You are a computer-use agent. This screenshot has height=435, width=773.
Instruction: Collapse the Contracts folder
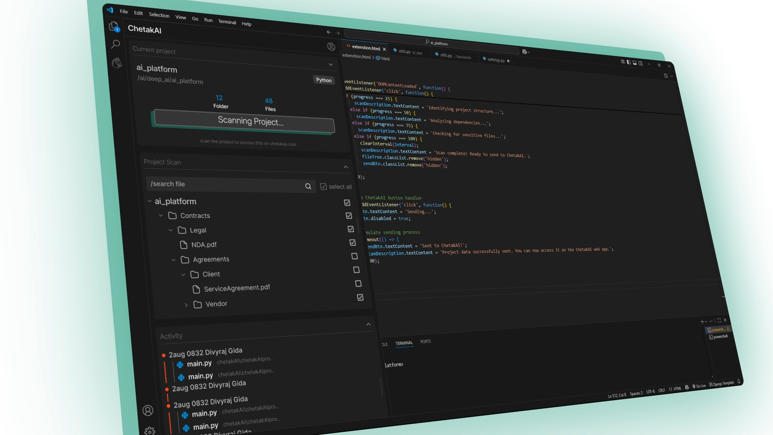[x=161, y=215]
